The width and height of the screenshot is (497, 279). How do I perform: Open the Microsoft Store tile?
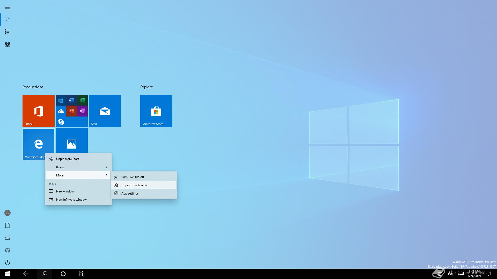point(156,111)
